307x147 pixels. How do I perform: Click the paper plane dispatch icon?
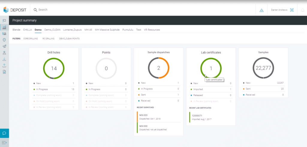(x=4, y=46)
